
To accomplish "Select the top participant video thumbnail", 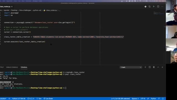I will [x=171, y=6].
